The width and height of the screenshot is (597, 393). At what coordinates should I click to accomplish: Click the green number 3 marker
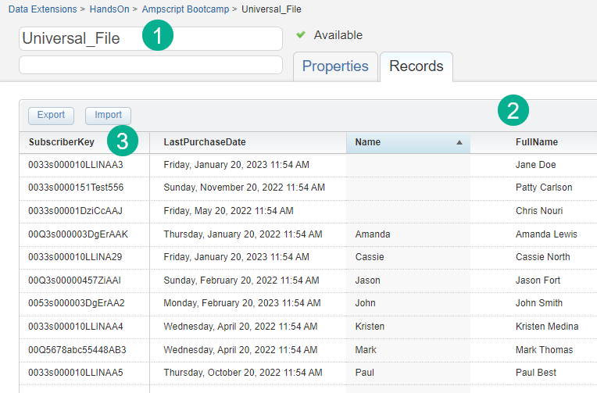point(123,141)
